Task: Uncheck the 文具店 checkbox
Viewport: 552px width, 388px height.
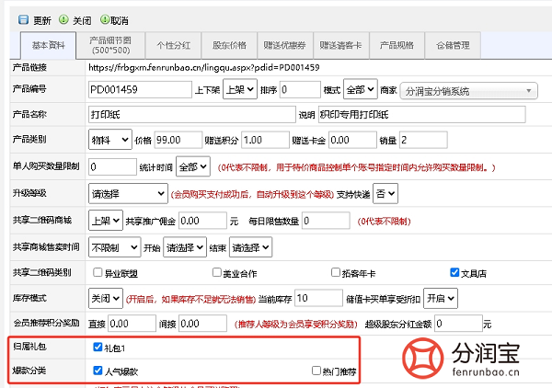Action: pos(454,272)
